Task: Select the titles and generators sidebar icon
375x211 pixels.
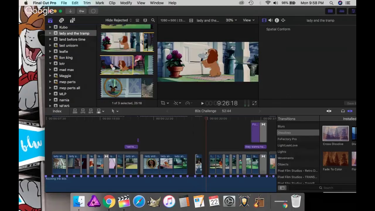Action: tap(72, 20)
